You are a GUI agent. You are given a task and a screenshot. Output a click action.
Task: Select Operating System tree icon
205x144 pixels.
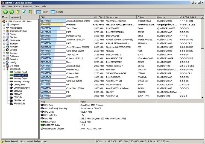pyautogui.click(x=8, y=31)
